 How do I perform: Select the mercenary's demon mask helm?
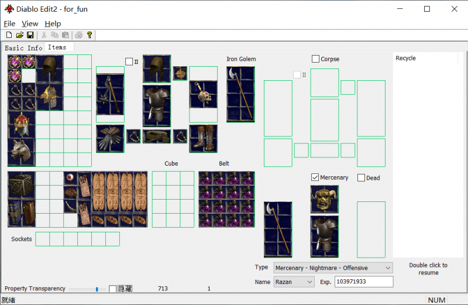click(325, 199)
